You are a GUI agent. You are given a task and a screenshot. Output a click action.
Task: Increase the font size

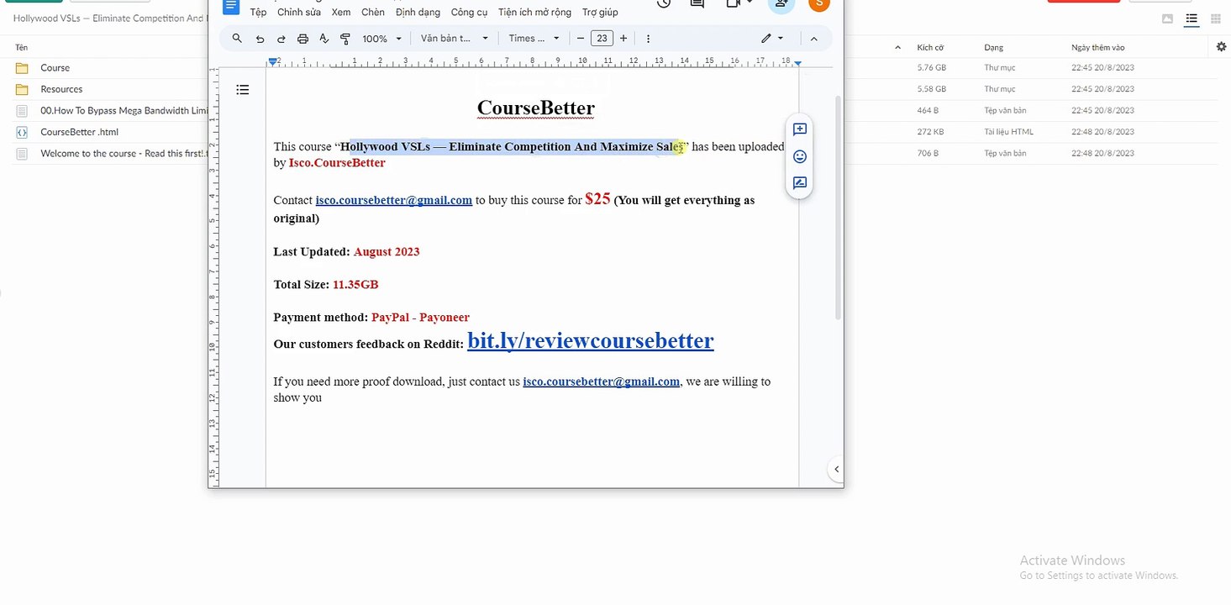click(623, 39)
